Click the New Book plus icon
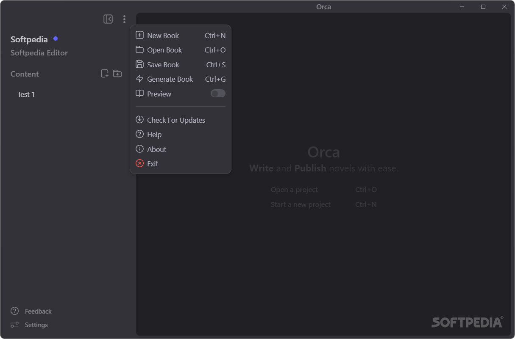This screenshot has width=515, height=339. [139, 35]
